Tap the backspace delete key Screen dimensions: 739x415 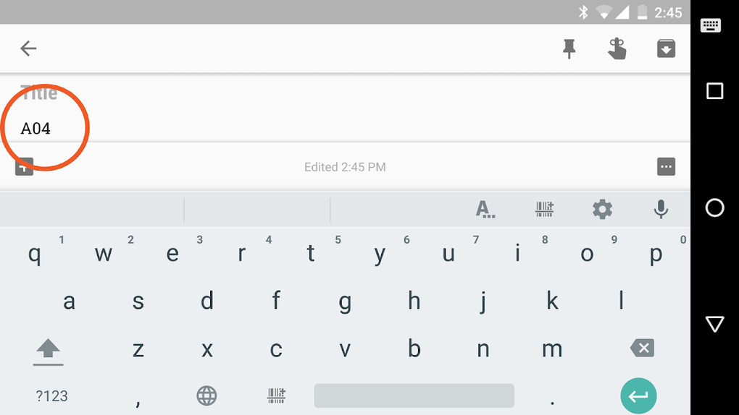pos(642,348)
